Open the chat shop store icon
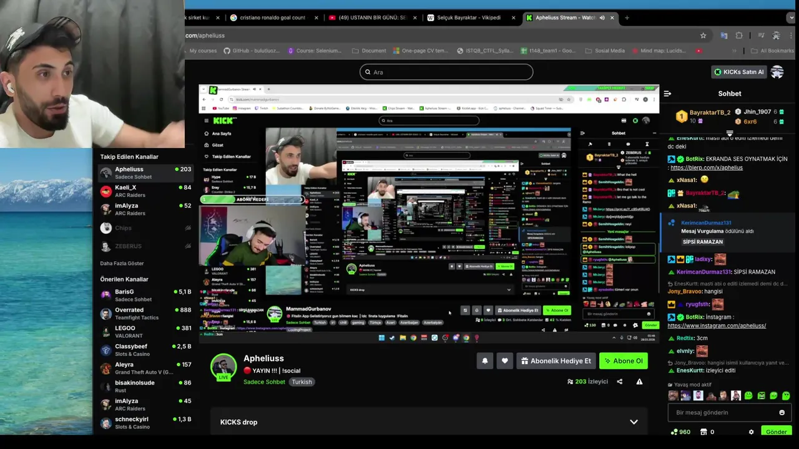 703,432
